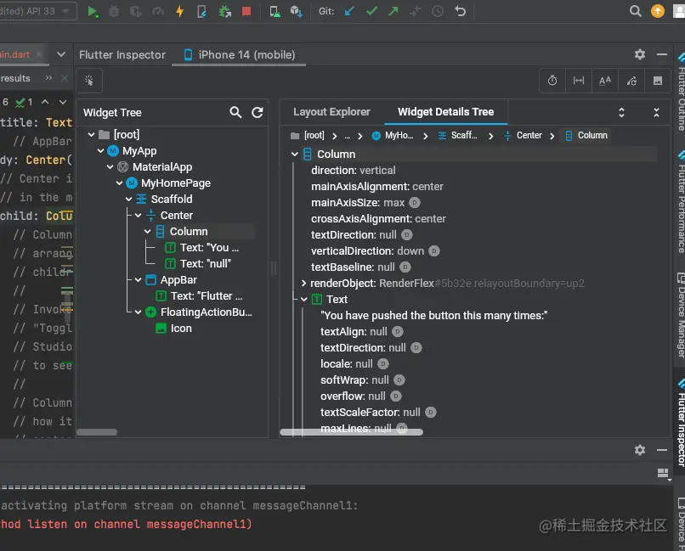Click Scaff... breadcrumb item
The width and height of the screenshot is (685, 551).
(457, 136)
